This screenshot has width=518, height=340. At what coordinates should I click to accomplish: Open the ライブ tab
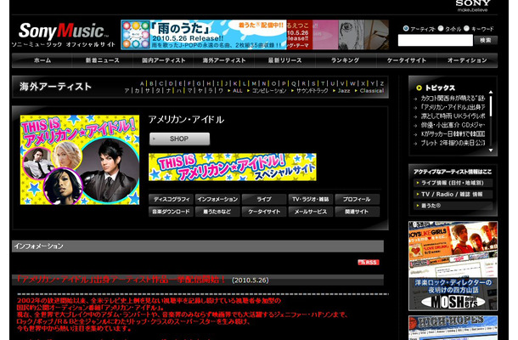tap(264, 199)
